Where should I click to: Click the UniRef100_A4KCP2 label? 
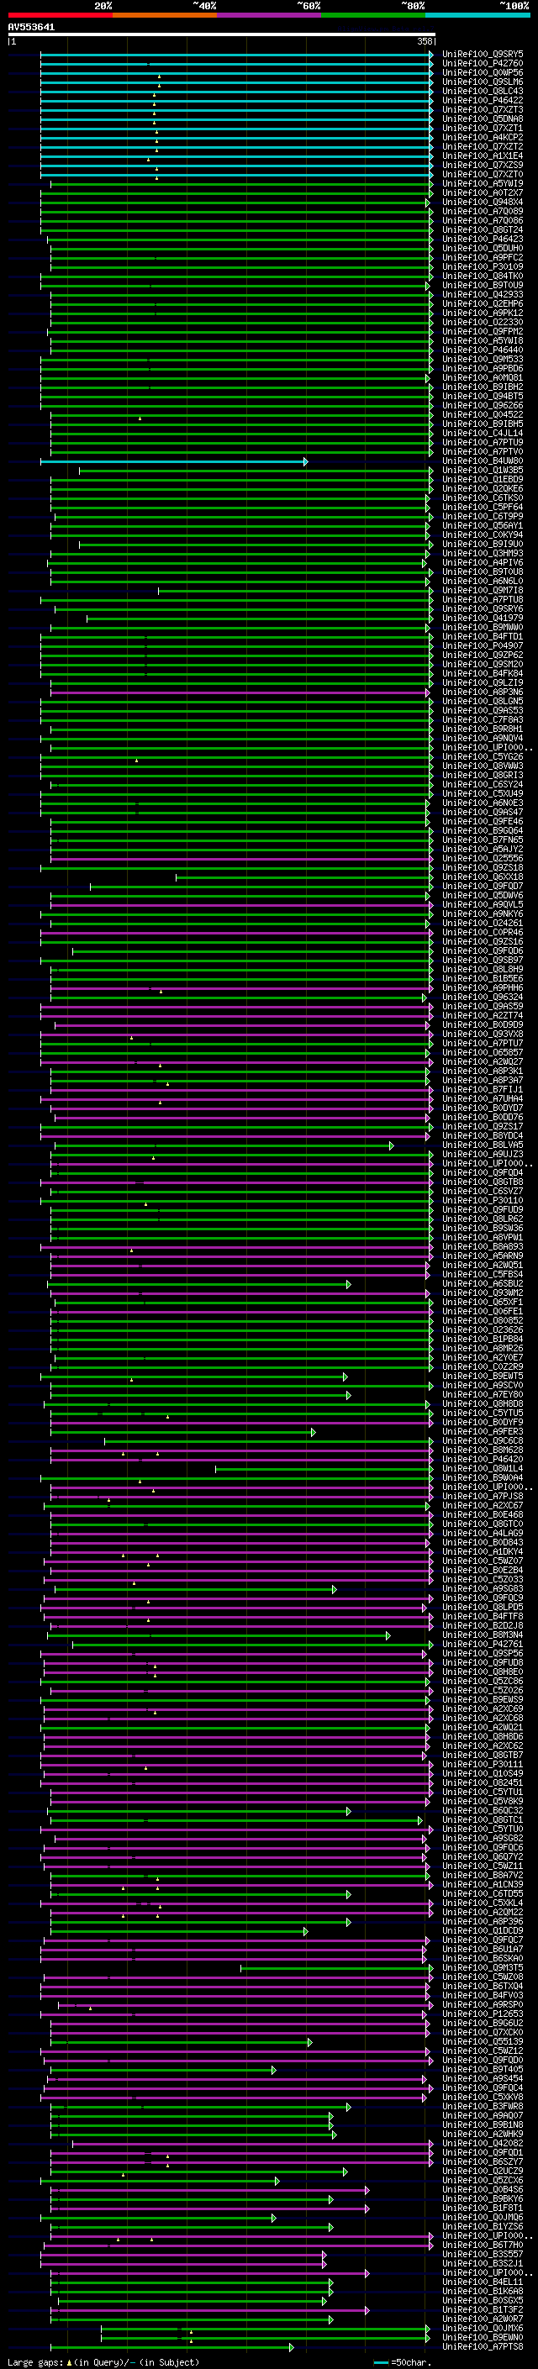coord(483,137)
